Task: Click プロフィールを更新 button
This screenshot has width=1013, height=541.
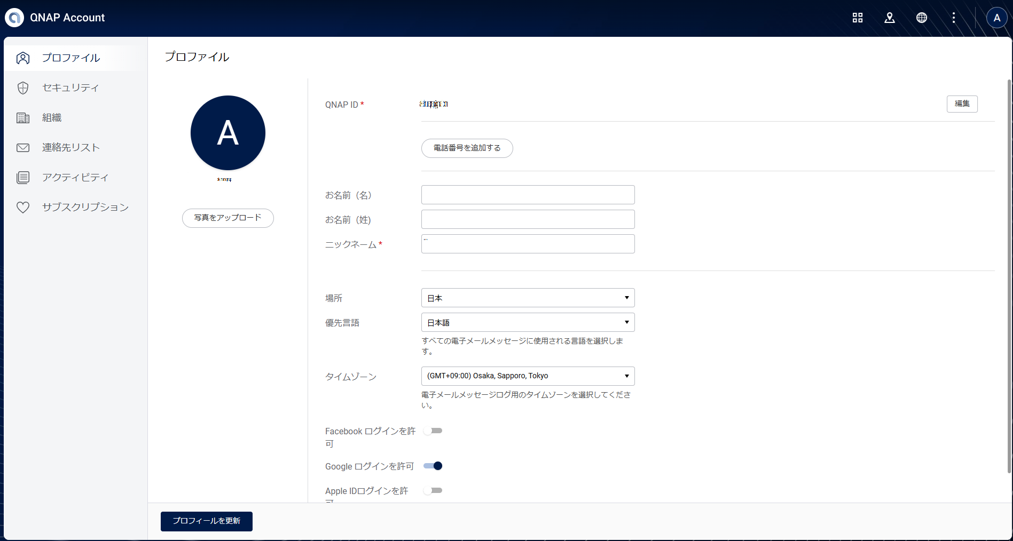Action: (x=206, y=521)
